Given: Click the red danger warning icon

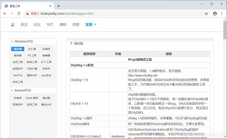Looking at the screenshot, I should click(x=27, y=14).
